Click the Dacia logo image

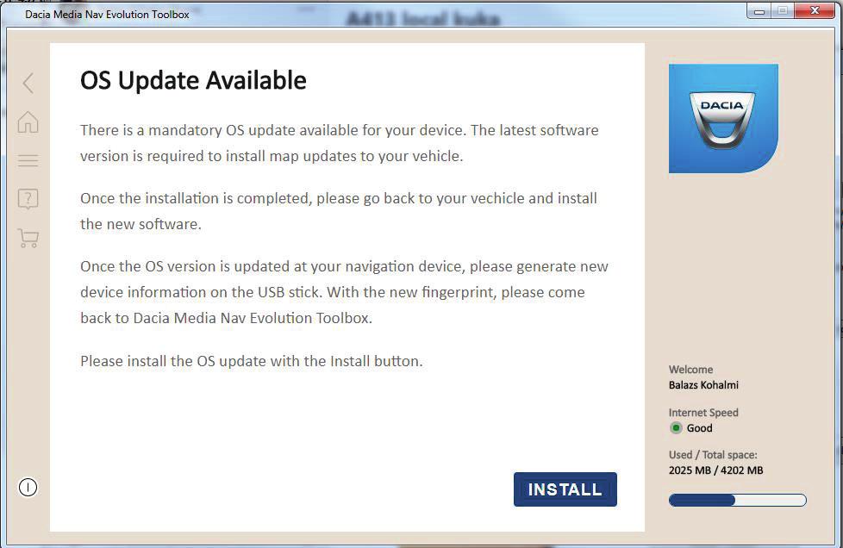[723, 118]
